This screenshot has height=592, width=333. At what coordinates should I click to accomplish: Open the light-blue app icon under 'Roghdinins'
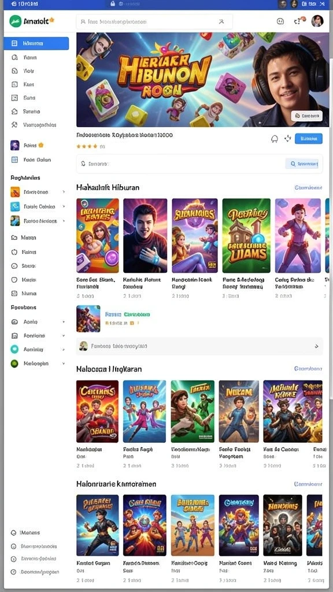[x=15, y=206]
